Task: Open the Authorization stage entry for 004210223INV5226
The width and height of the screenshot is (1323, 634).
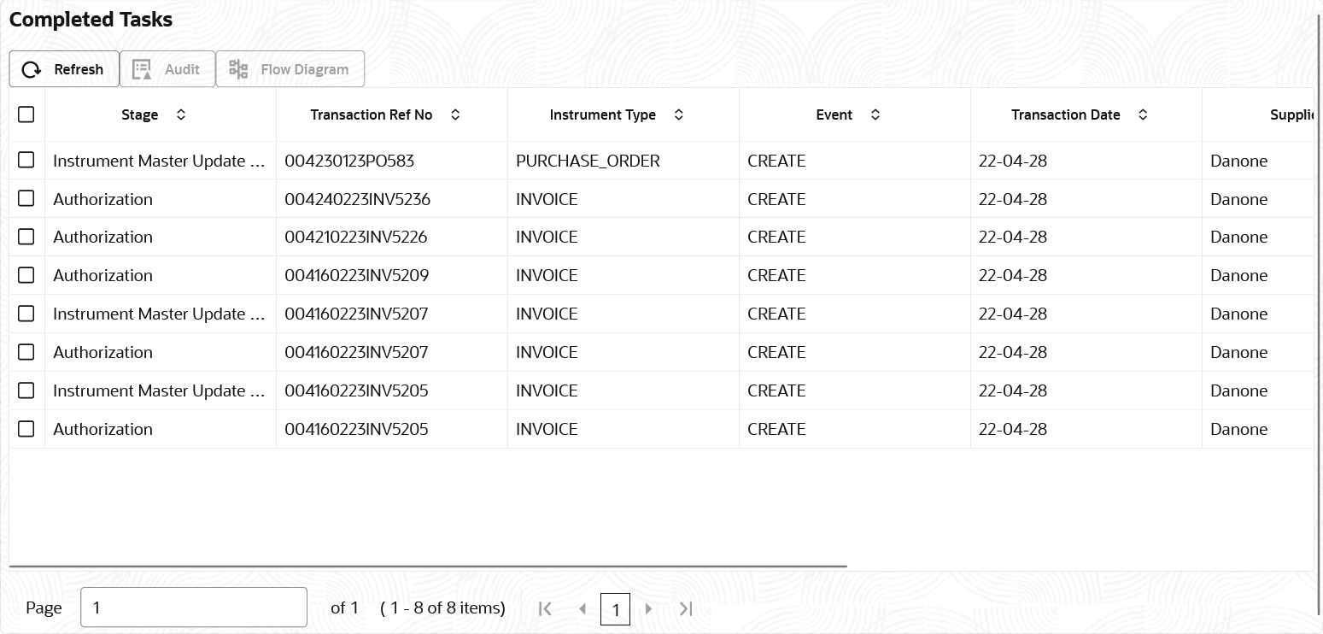Action: click(x=102, y=237)
